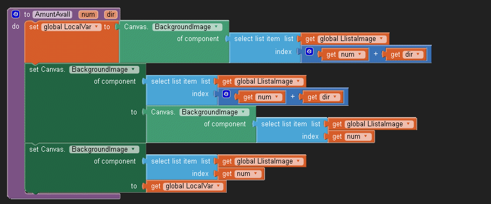The width and height of the screenshot is (491, 204).
Task: Select the 'set global LocalVar to' block label
Action: click(34, 27)
